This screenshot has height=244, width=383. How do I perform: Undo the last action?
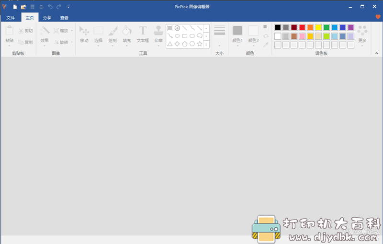pyautogui.click(x=50, y=7)
